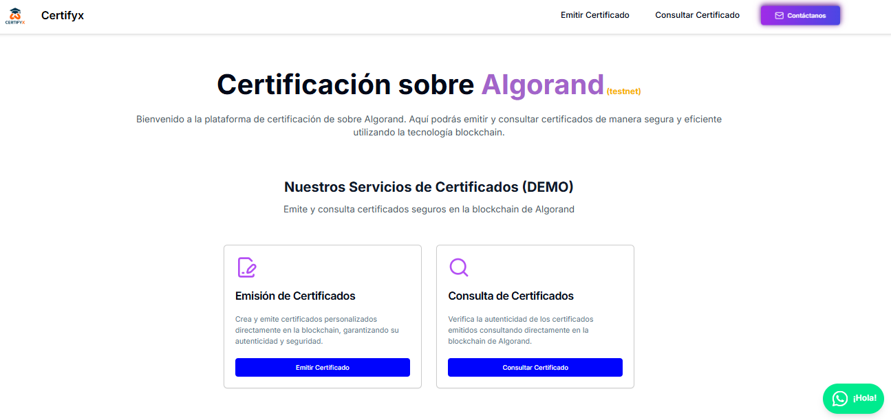Open Emitir Certificado from the top navigation
Viewport: 891px width, 420px height.
(594, 14)
